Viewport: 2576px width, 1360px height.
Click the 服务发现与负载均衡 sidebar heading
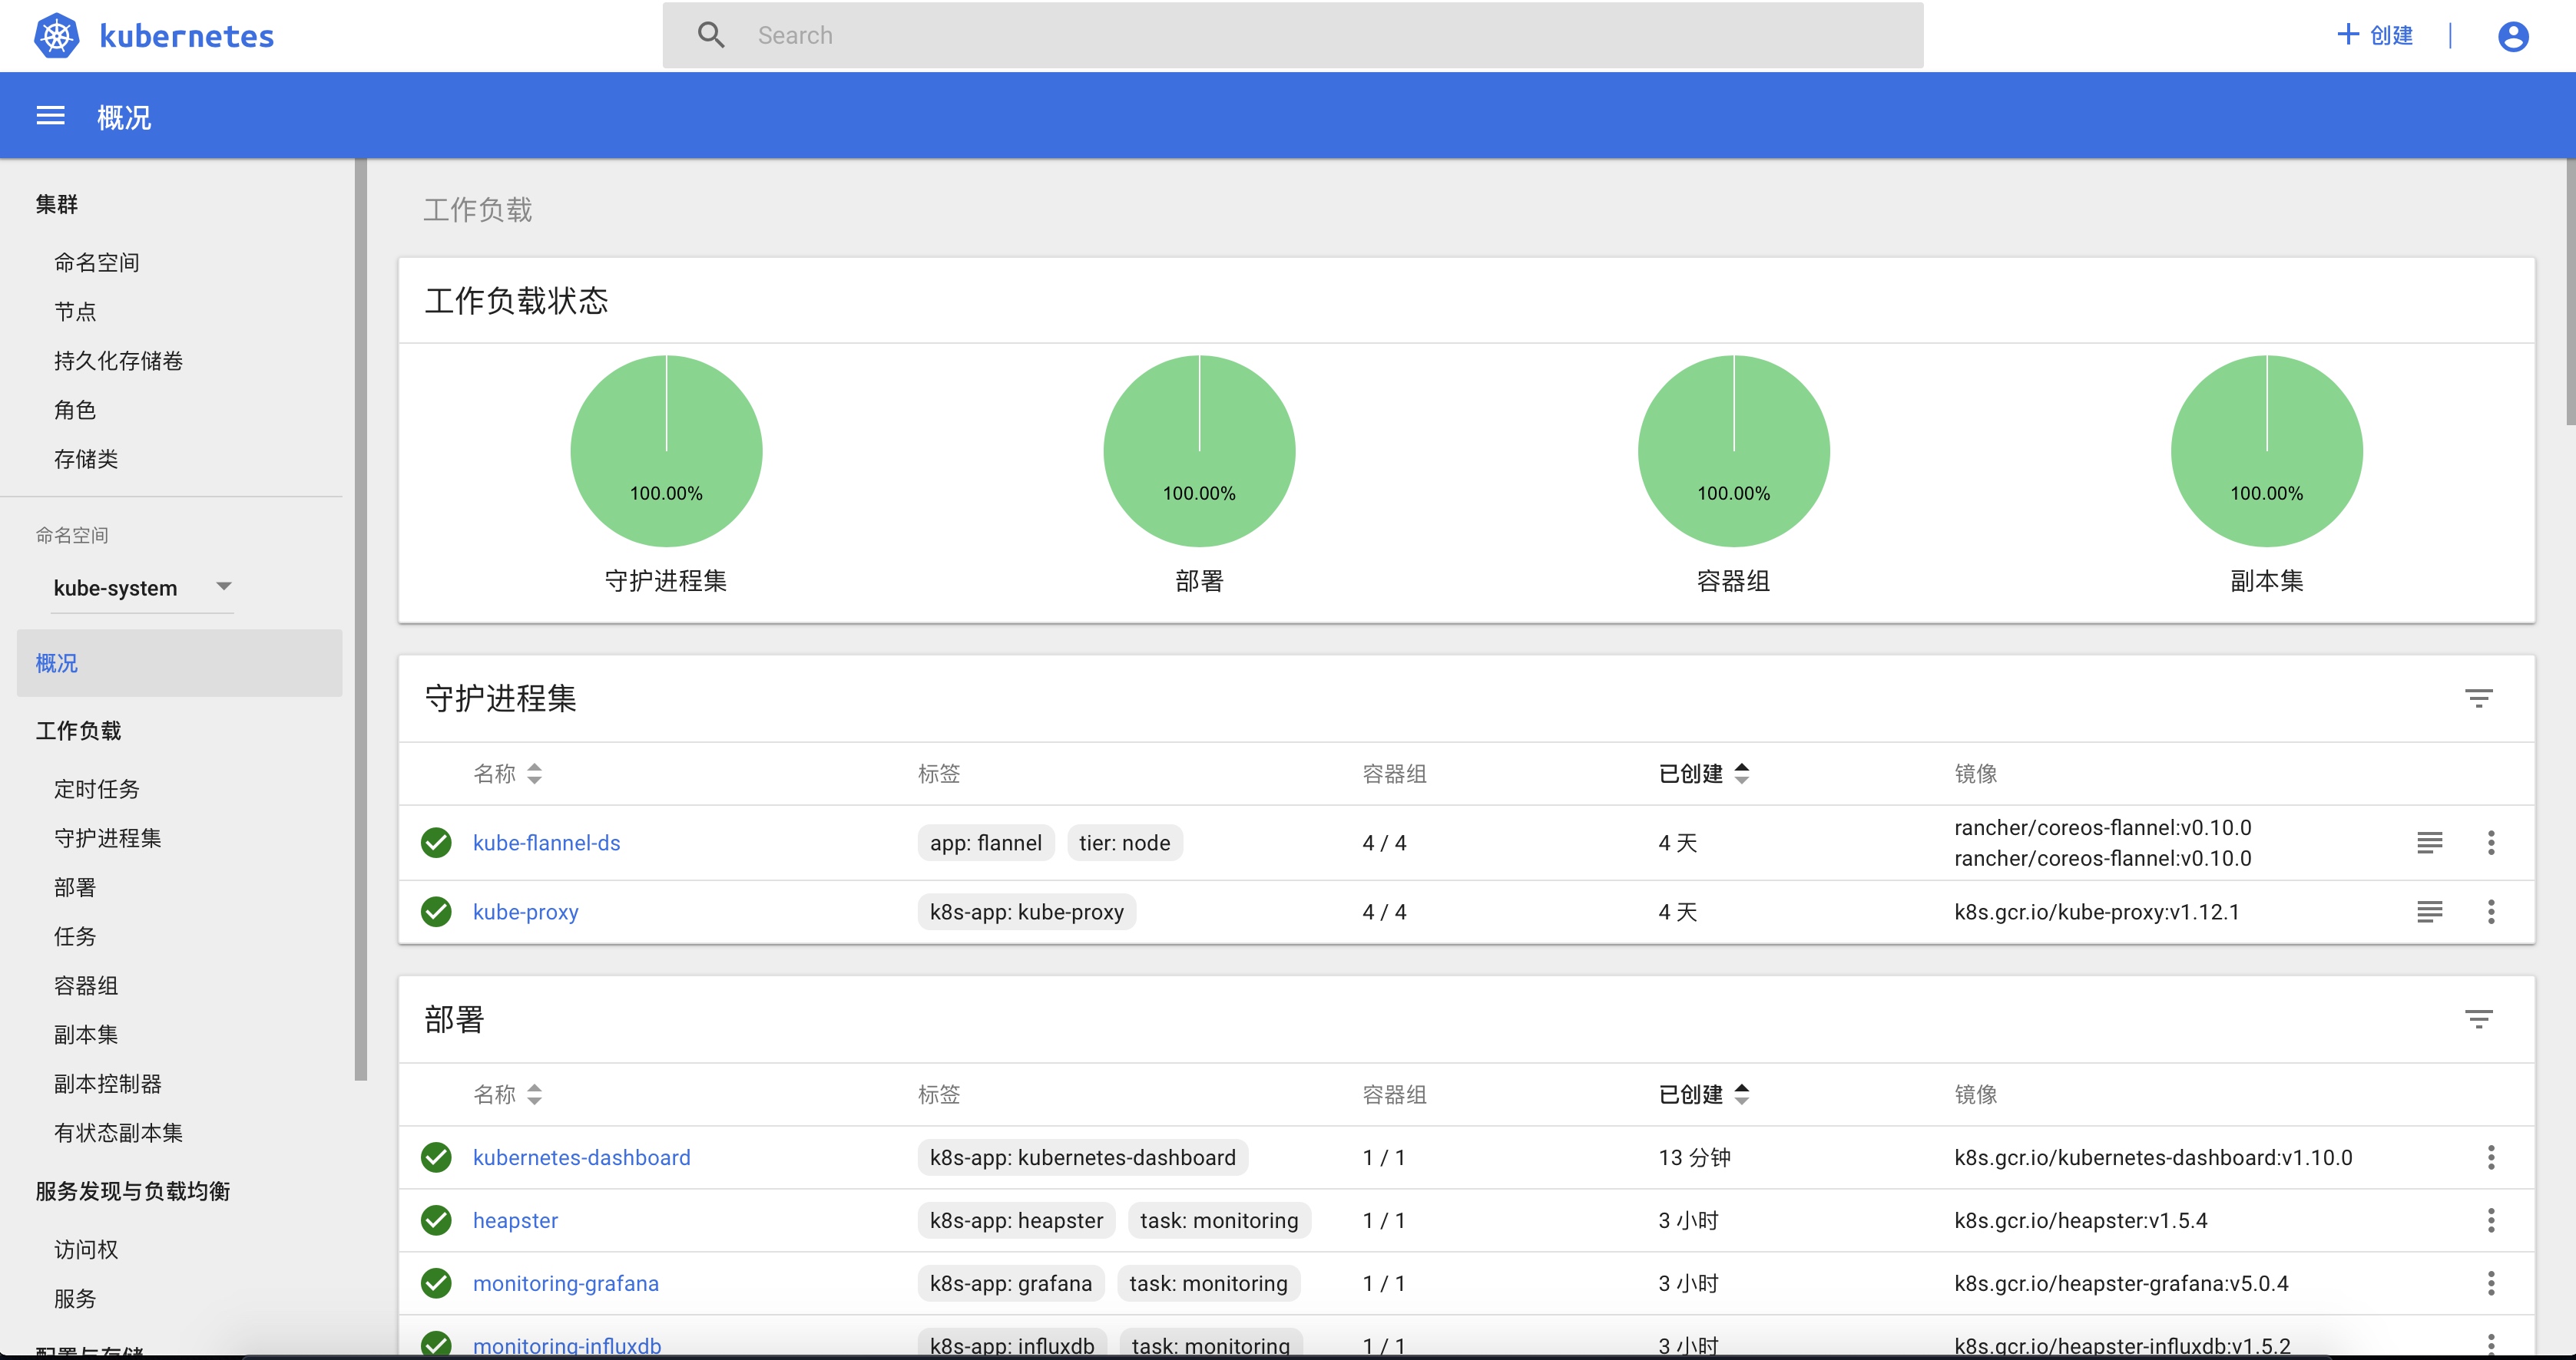pos(132,1191)
